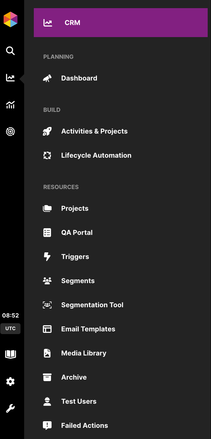Select the CRM chart icon in rail
Screen dimensions: 211x439
[11, 78]
